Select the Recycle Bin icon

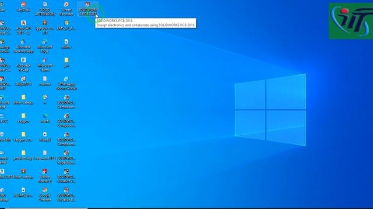click(4, 137)
